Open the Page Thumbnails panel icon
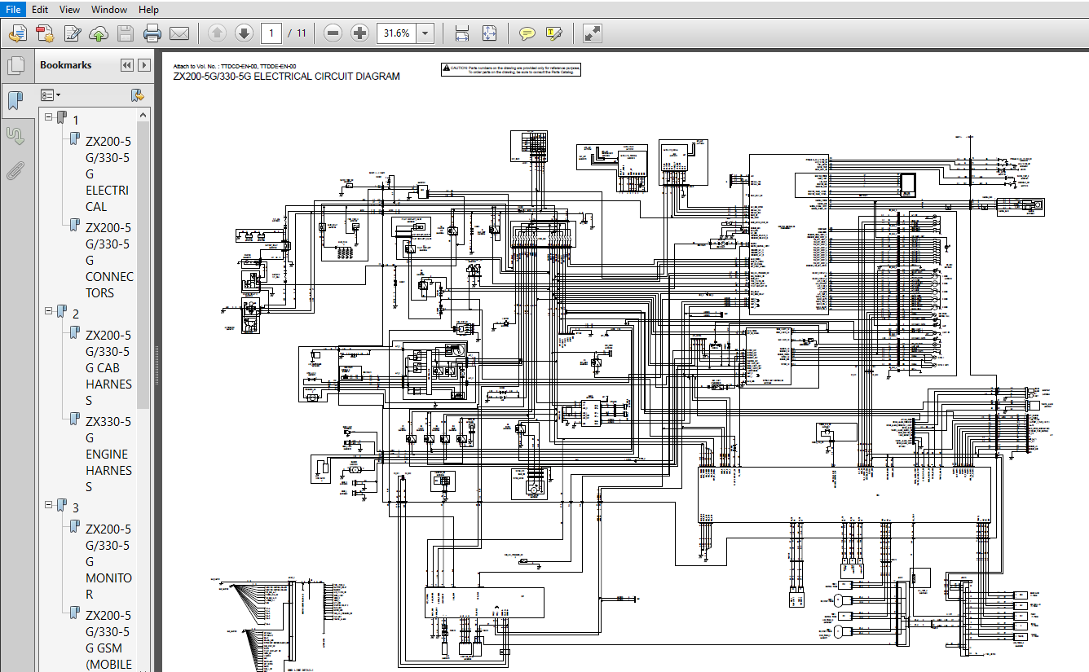Screen dimensions: 1089x672 pos(15,67)
